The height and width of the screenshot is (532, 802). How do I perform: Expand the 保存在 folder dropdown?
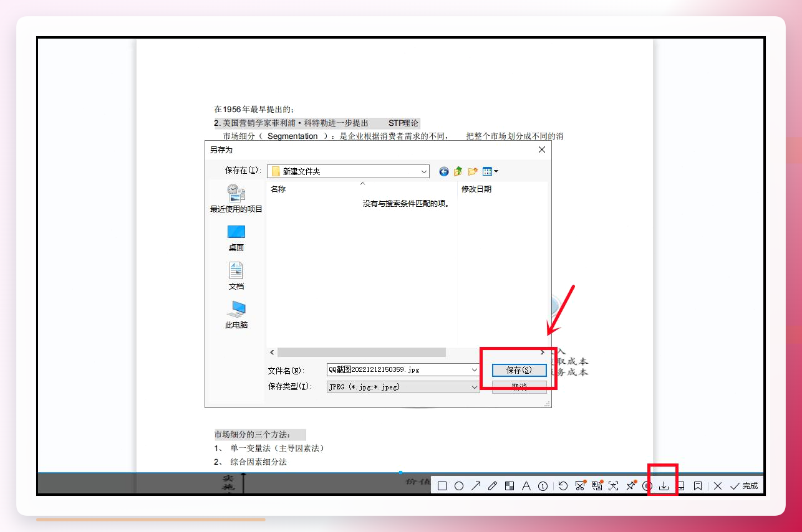pos(424,171)
